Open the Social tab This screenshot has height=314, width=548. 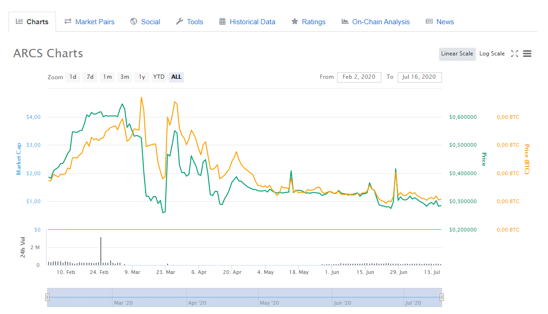coord(145,21)
